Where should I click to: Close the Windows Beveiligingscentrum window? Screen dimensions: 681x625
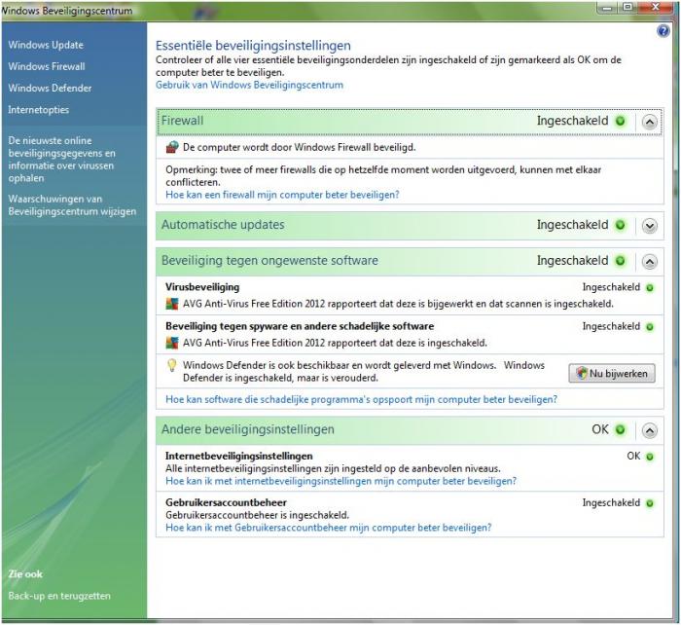656,7
